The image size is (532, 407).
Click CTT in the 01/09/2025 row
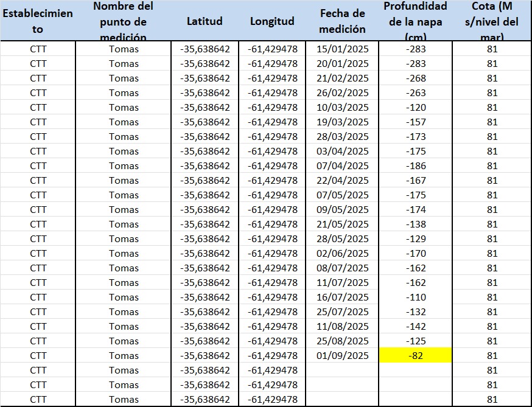coord(38,355)
